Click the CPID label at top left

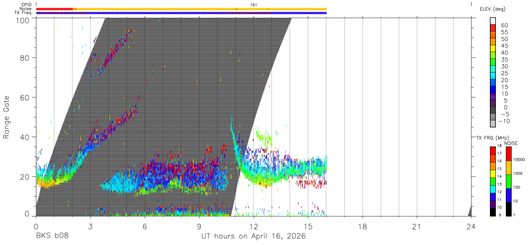pos(26,5)
